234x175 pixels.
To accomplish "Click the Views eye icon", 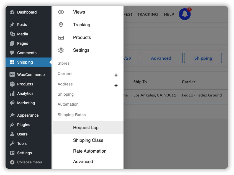I will 61,12.
